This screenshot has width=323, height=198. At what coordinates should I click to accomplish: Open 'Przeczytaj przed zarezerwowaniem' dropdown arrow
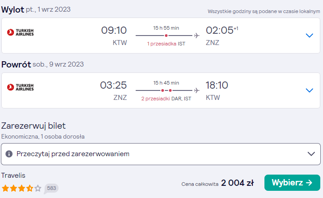click(311, 154)
